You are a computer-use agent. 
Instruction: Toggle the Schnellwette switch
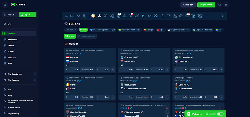point(221,114)
